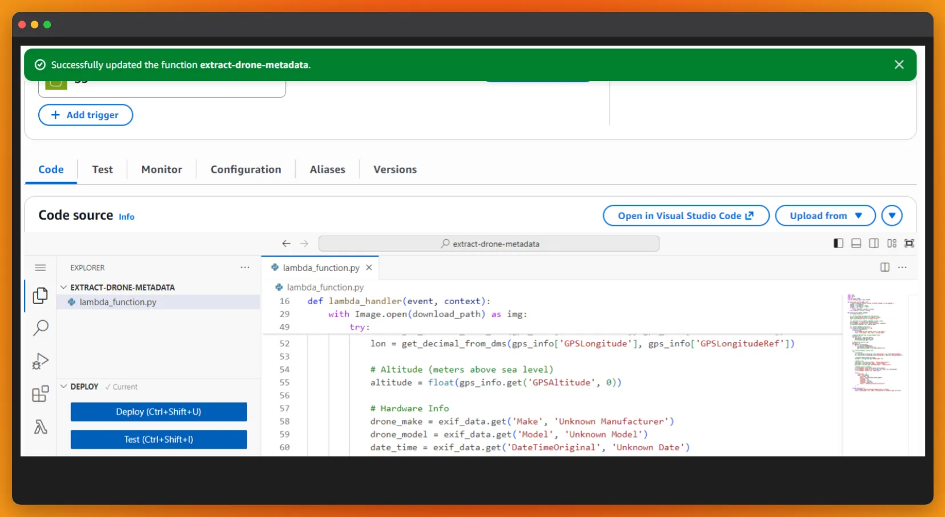Image resolution: width=946 pixels, height=517 pixels.
Task: Open the editor layout grid icon
Action: 892,243
